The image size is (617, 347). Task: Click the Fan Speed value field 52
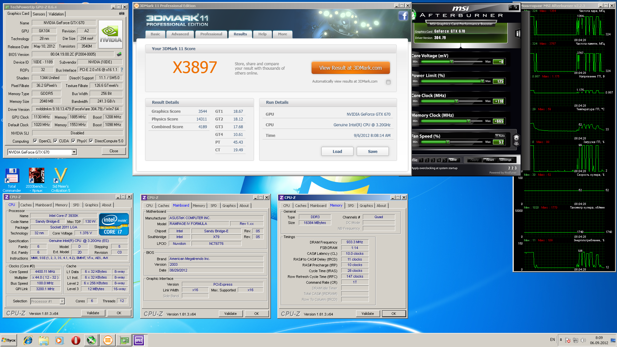[499, 142]
